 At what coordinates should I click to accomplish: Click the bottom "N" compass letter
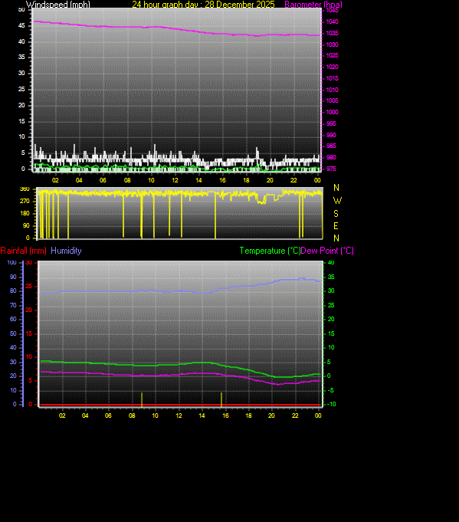pos(336,238)
